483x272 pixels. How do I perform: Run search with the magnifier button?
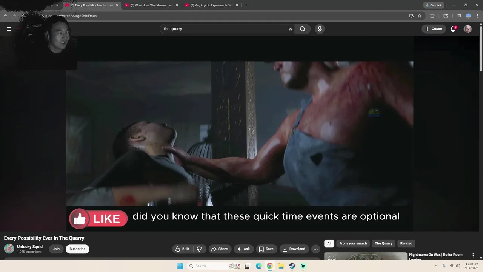coord(303,29)
